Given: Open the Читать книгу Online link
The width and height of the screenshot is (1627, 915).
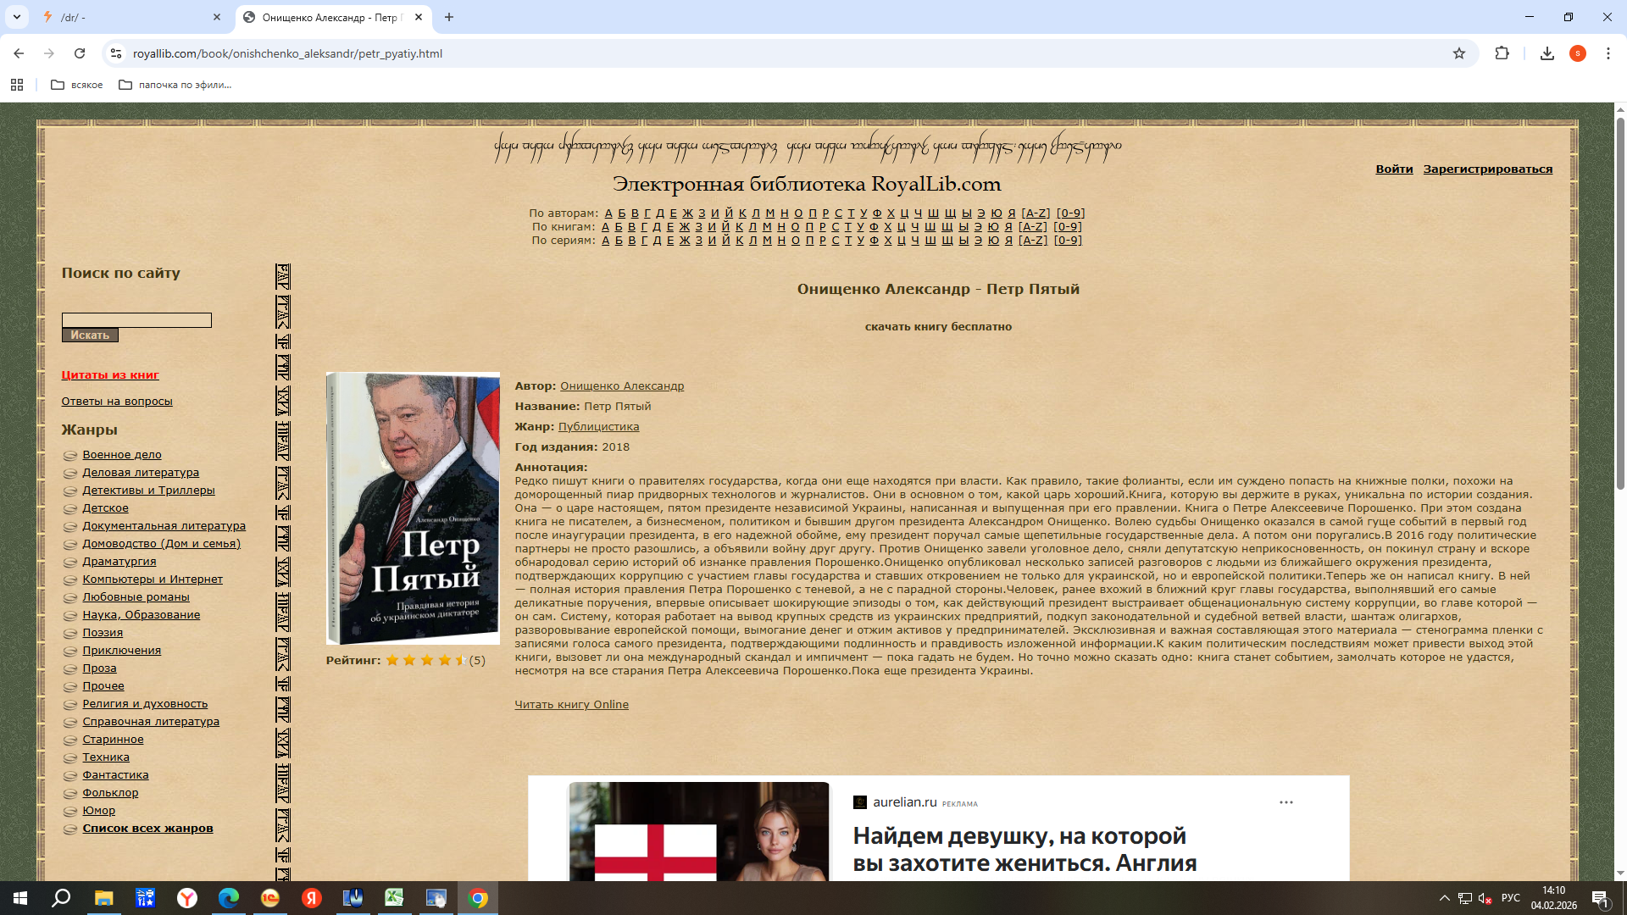Looking at the screenshot, I should pos(571,705).
